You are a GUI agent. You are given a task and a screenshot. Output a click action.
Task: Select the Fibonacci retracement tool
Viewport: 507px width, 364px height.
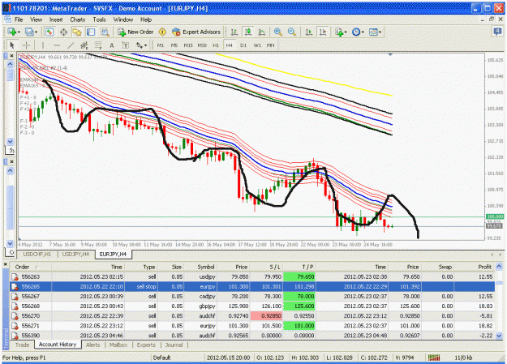[x=98, y=45]
